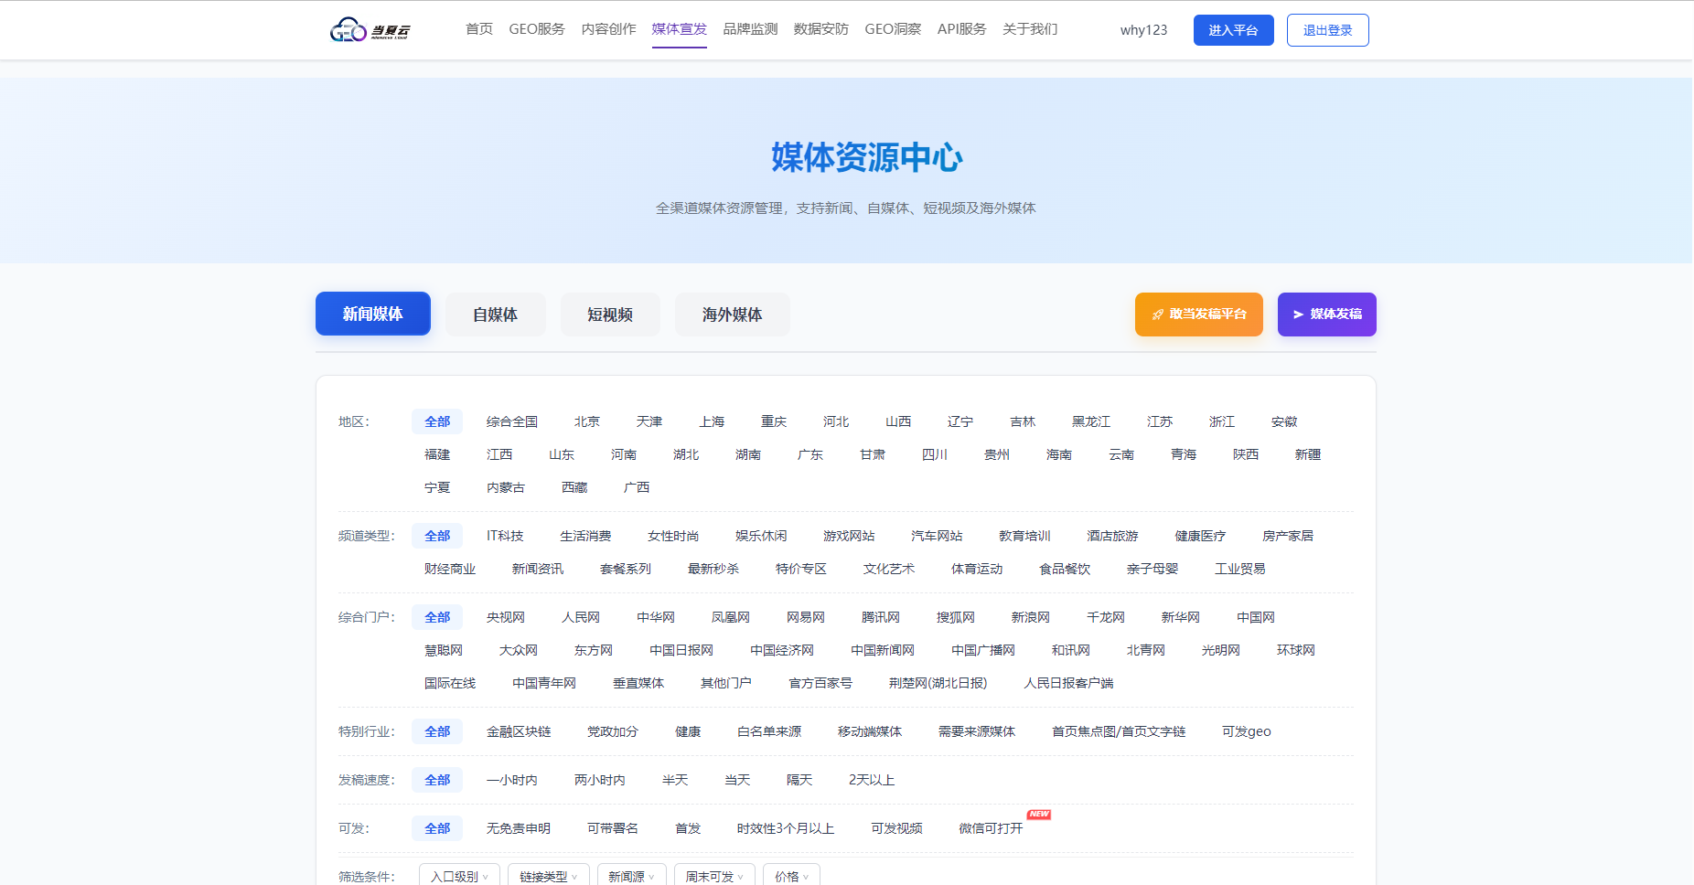The height and width of the screenshot is (885, 1694).
Task: Switch to 海外媒体 tab
Action: pyautogui.click(x=732, y=315)
